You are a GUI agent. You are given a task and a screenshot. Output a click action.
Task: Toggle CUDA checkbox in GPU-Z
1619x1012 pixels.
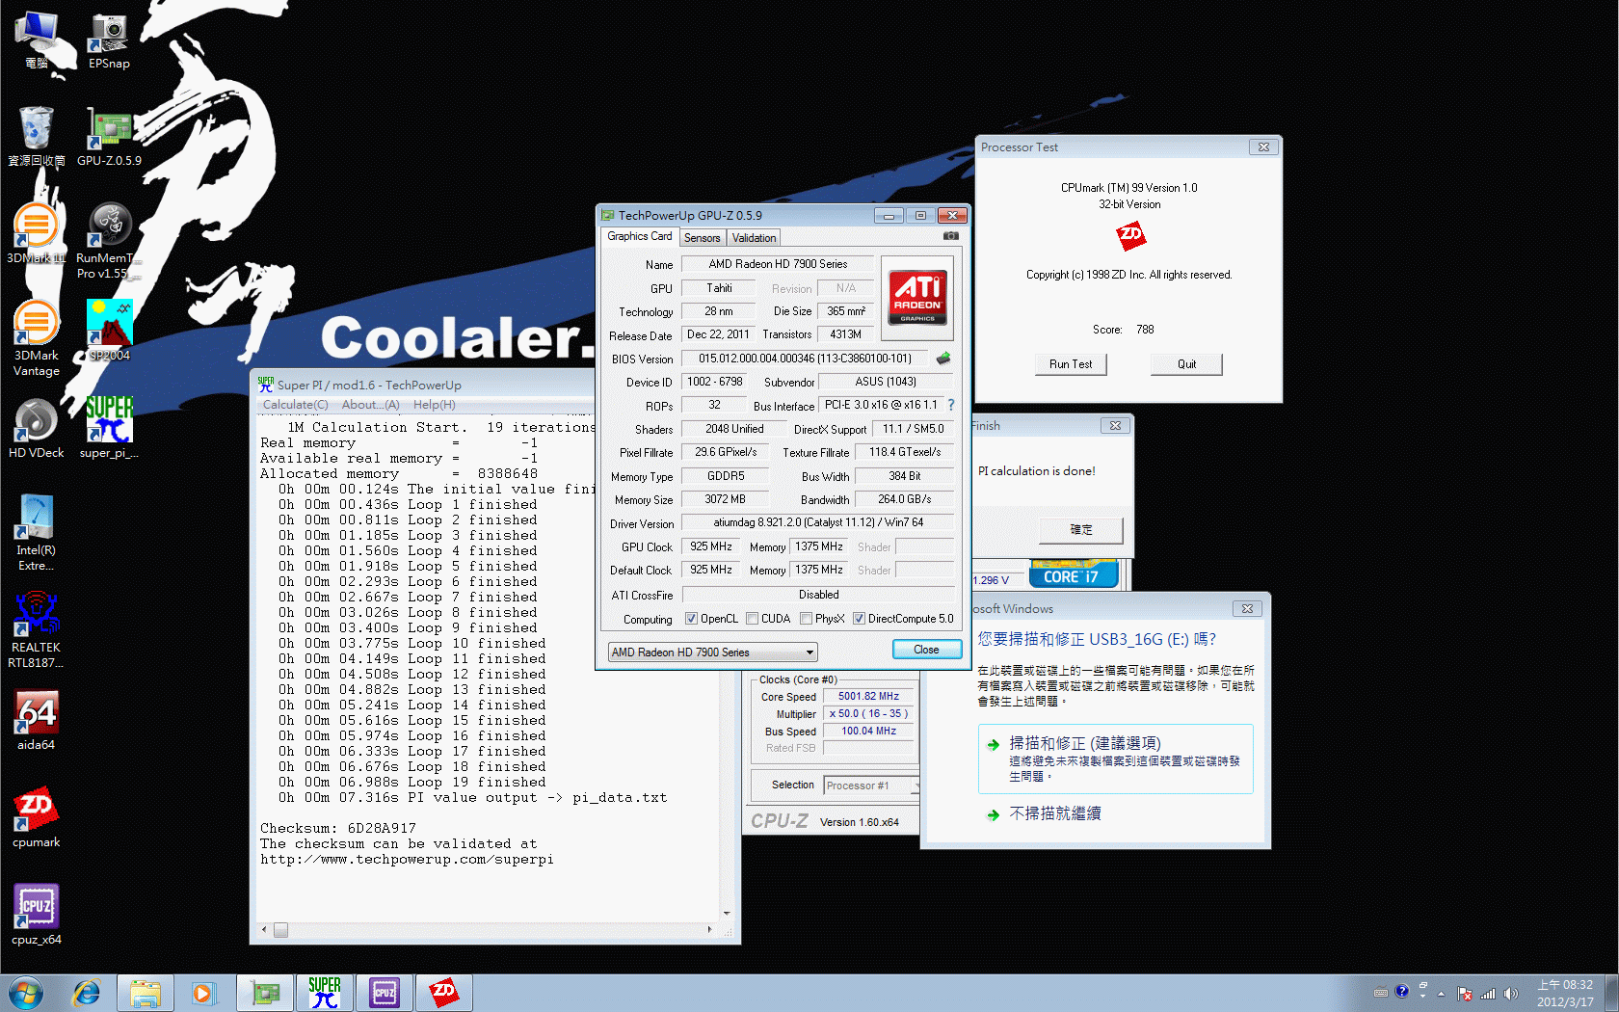[x=752, y=619]
